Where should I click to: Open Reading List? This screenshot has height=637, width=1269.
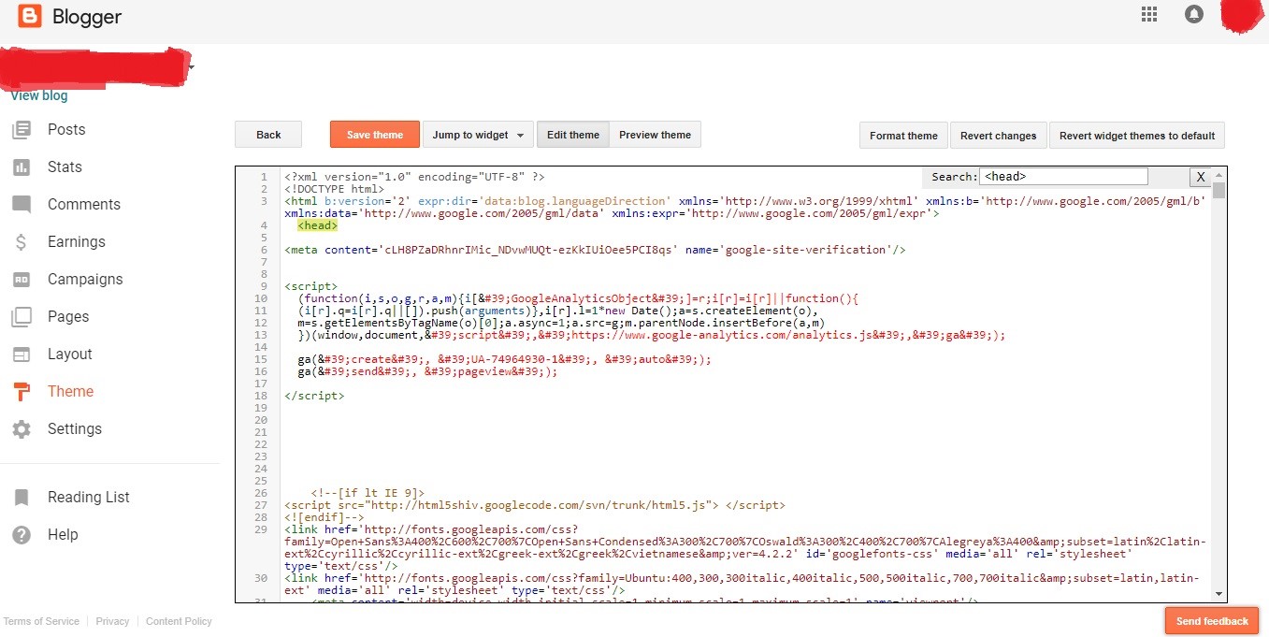pyautogui.click(x=89, y=498)
